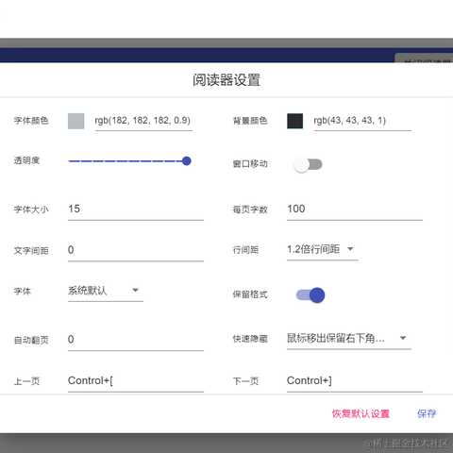
Task: Click the 快速隐藏 label
Action: [x=250, y=339]
